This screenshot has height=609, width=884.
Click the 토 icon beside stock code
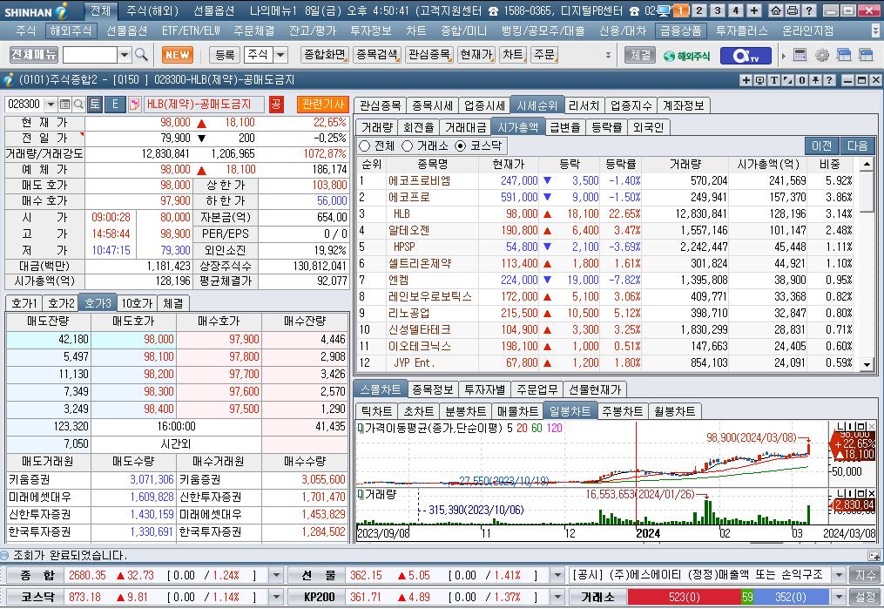click(x=94, y=105)
